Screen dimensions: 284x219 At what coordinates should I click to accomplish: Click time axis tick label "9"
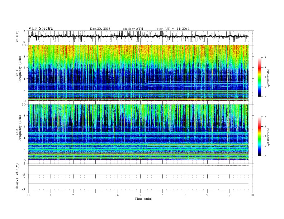pos(229,195)
